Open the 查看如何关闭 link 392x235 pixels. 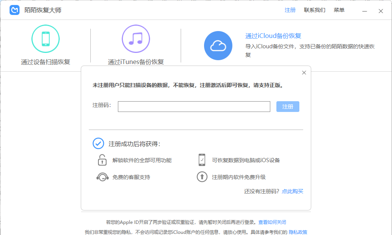[272, 222]
